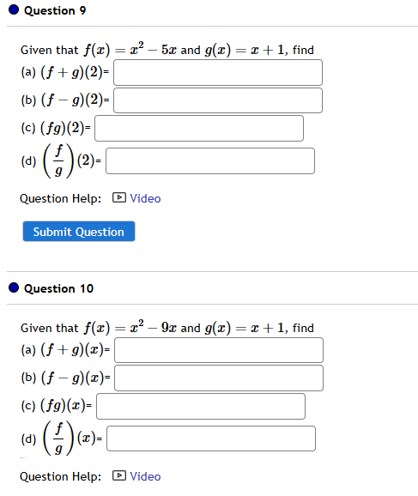Open the Video help link for Question 9

(x=145, y=198)
